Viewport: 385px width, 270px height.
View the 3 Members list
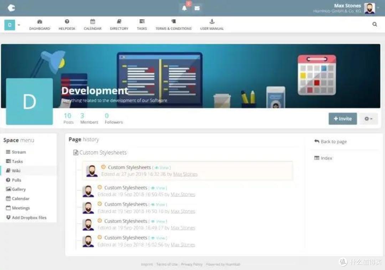pyautogui.click(x=89, y=118)
